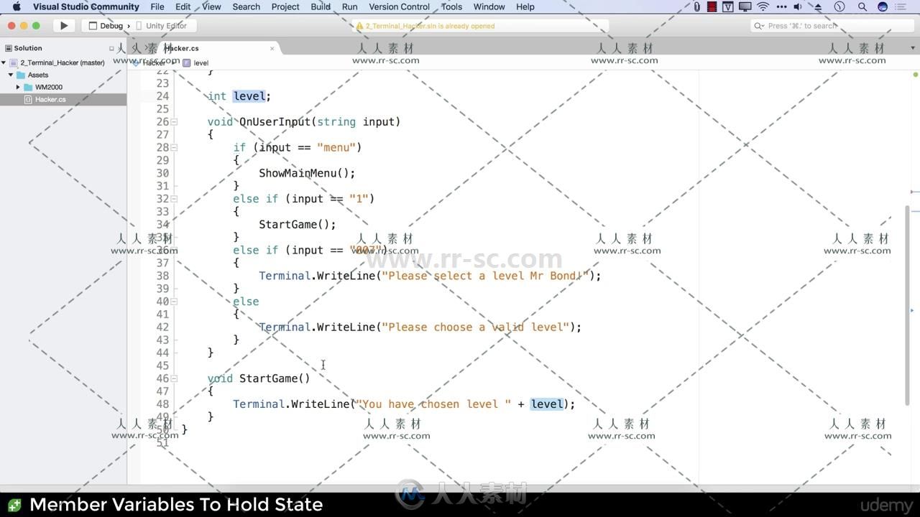920x517 pixels.
Task: Click the level member breadcrumb
Action: pyautogui.click(x=201, y=62)
